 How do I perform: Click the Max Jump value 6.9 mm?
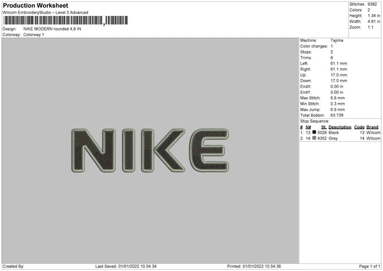point(338,110)
